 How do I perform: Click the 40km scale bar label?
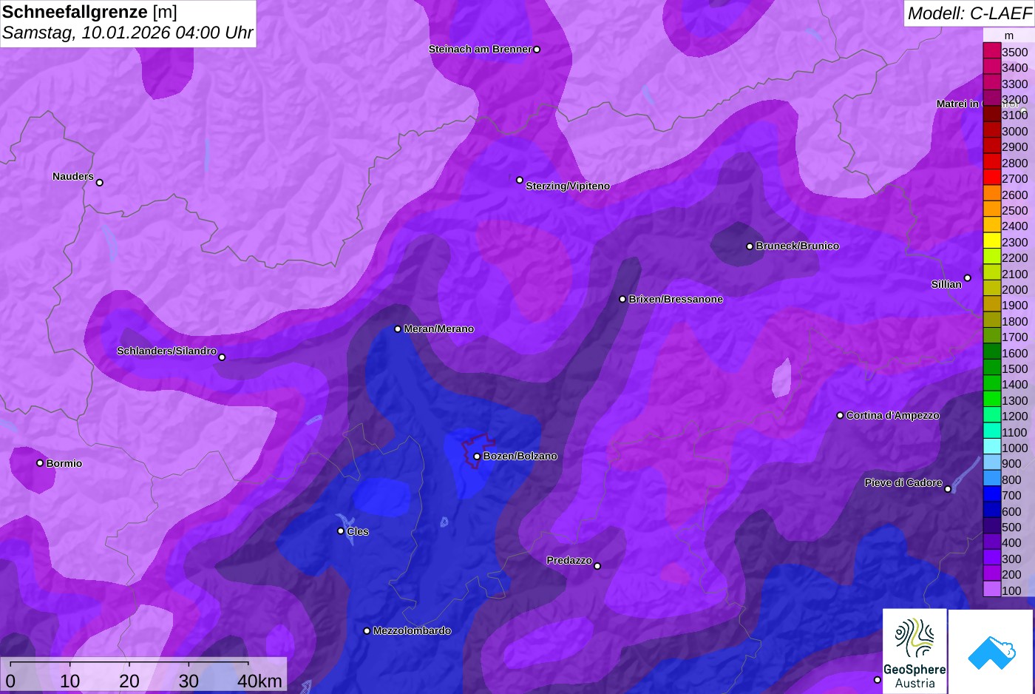[x=259, y=681]
